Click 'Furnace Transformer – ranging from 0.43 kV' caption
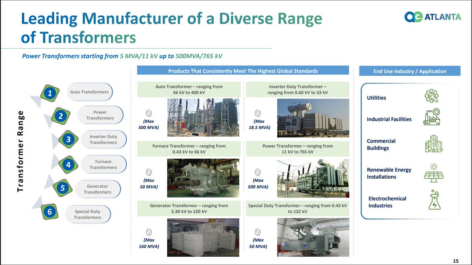472x265 pixels. point(189,149)
